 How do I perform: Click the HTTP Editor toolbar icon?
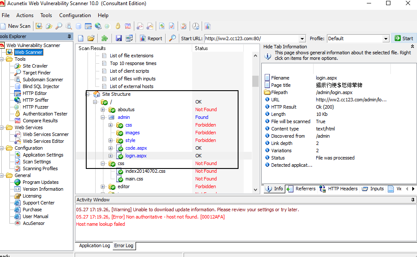pos(88,26)
